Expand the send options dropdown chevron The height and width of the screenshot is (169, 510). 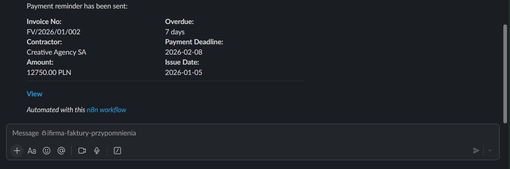pyautogui.click(x=490, y=151)
